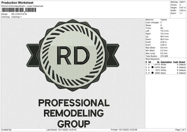Click the Zoom value 1:1
This screenshot has width=187, height=132.
[x=181, y=13]
